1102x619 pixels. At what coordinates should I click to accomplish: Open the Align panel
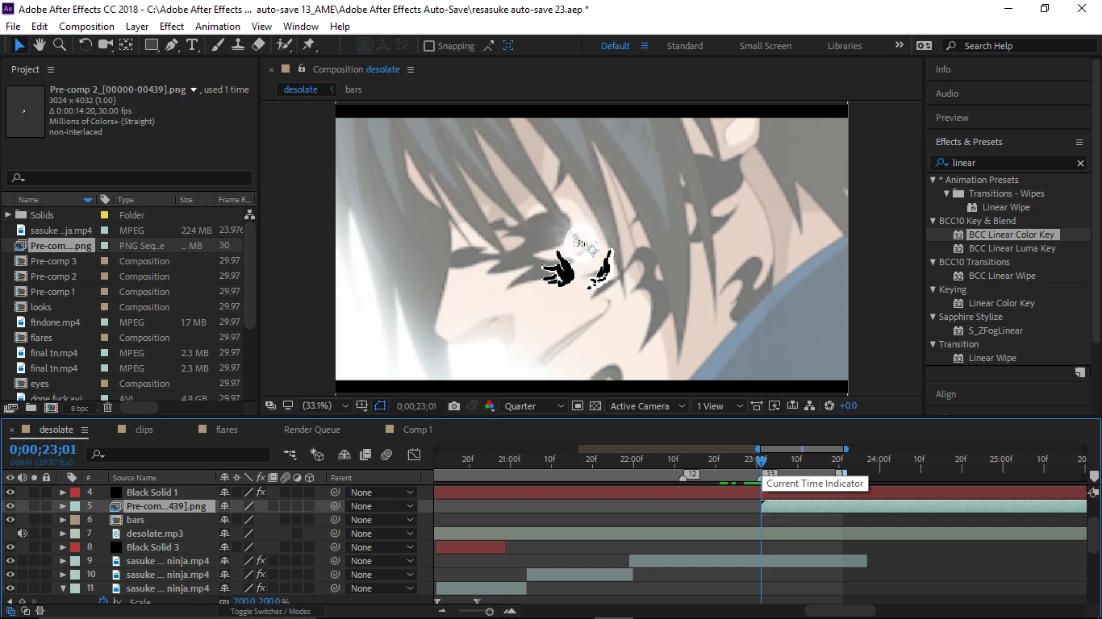pos(946,394)
